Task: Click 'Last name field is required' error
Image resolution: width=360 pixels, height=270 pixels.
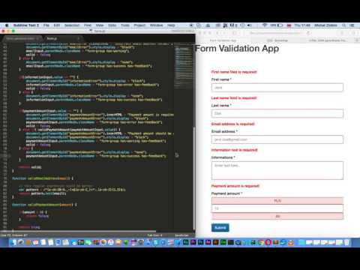Action: click(x=234, y=98)
